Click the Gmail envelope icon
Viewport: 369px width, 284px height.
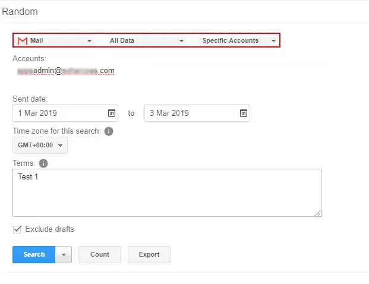pos(23,41)
